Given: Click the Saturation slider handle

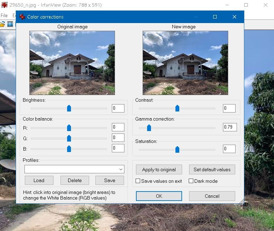Looking at the screenshot, I should pos(178,150).
